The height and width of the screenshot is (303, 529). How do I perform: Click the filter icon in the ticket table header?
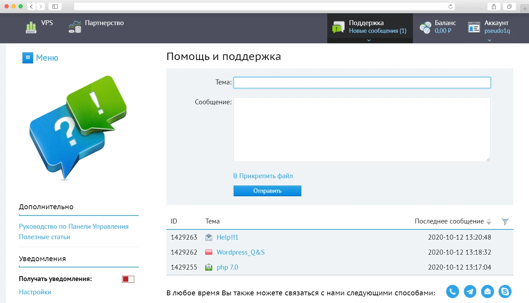(505, 221)
